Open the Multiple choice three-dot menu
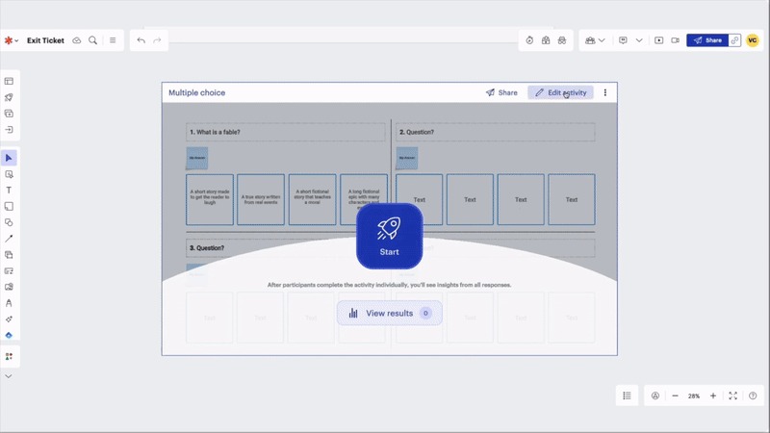The height and width of the screenshot is (433, 770). (605, 92)
